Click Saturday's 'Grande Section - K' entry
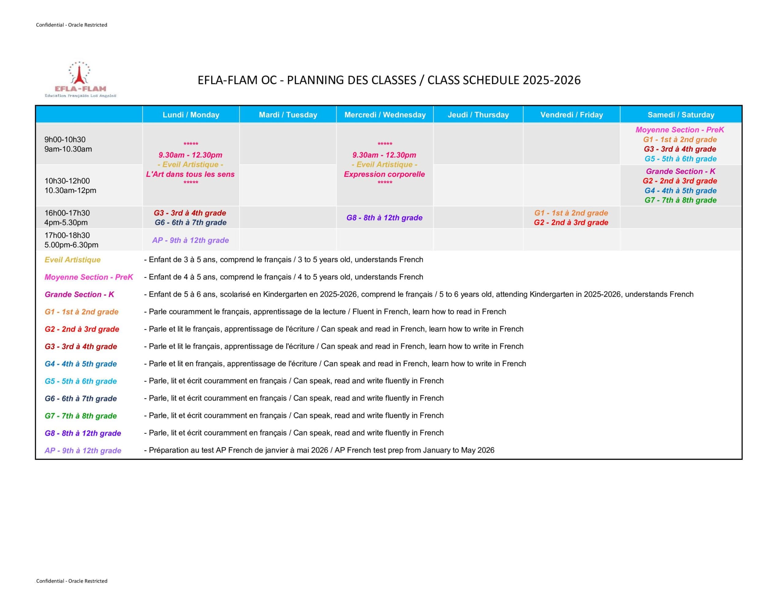 (x=680, y=171)
